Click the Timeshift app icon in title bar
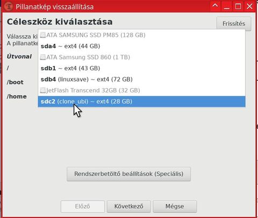This screenshot has height=218, width=258. click(8, 6)
